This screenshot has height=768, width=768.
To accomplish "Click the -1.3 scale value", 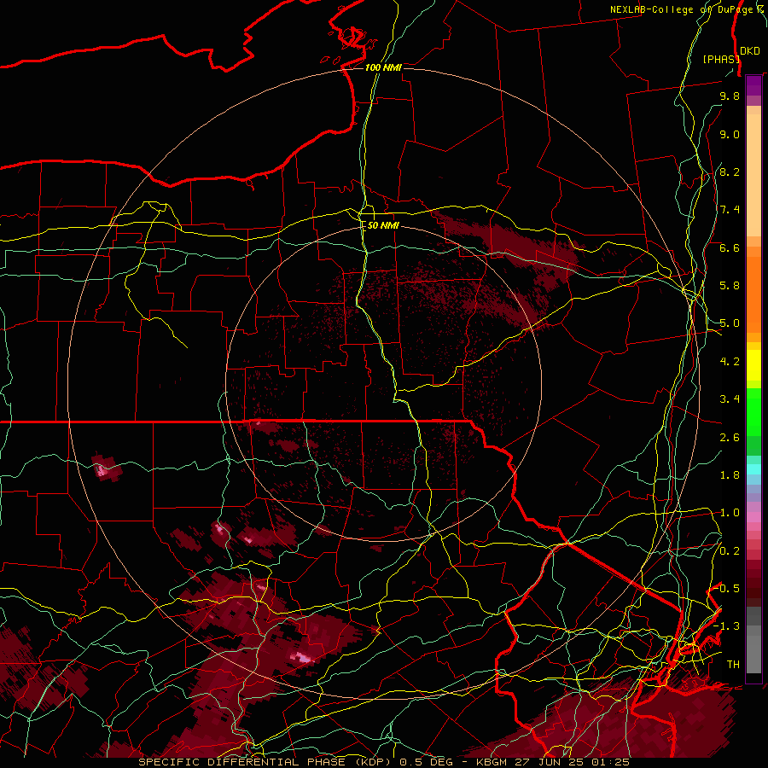I will tap(726, 626).
